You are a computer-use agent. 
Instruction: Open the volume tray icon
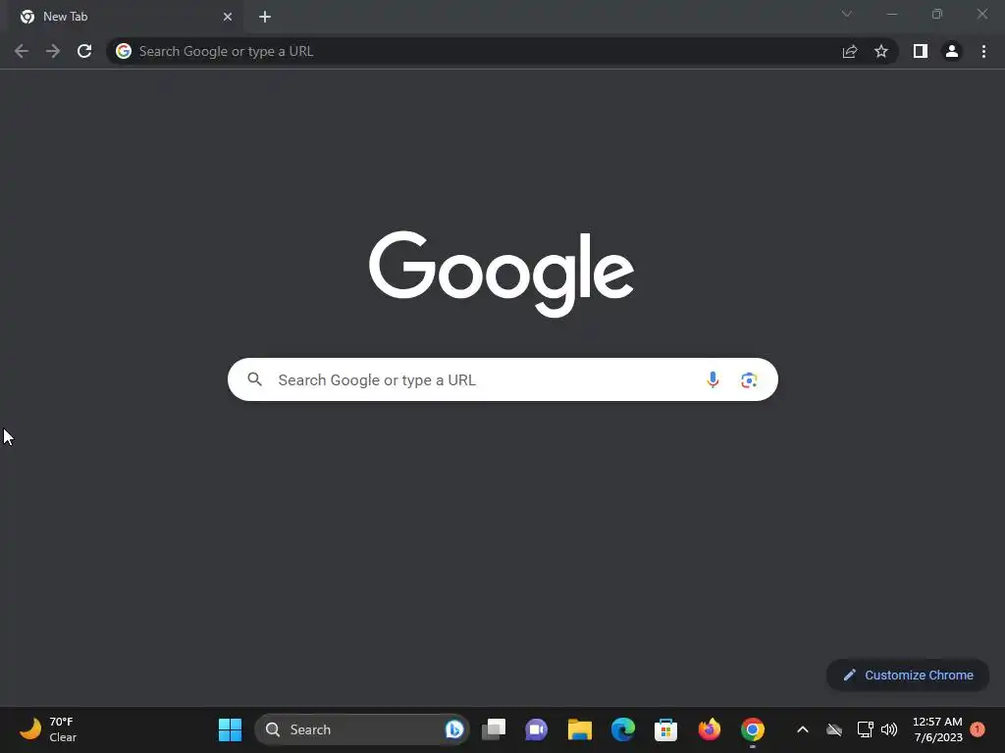point(889,729)
